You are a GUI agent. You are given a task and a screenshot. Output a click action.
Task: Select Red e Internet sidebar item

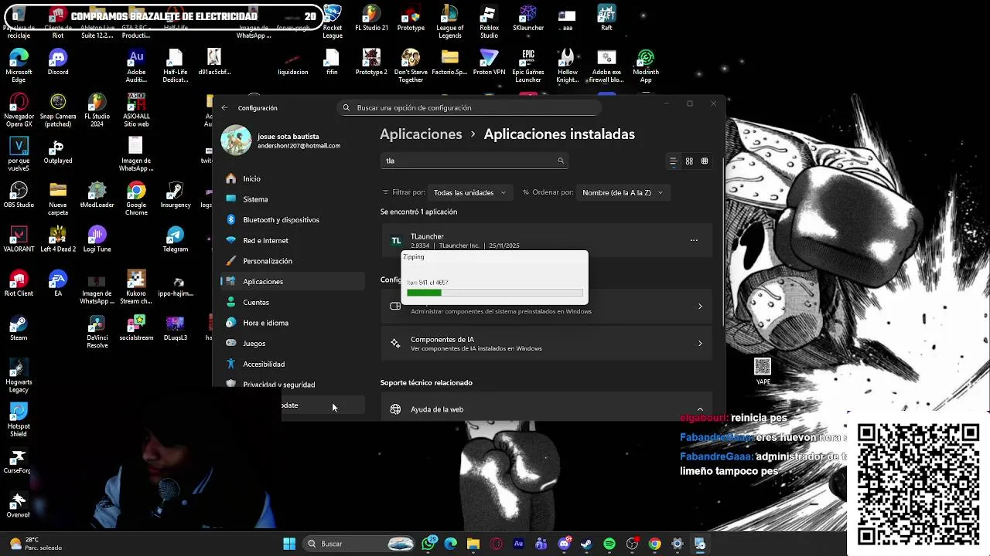292,240
